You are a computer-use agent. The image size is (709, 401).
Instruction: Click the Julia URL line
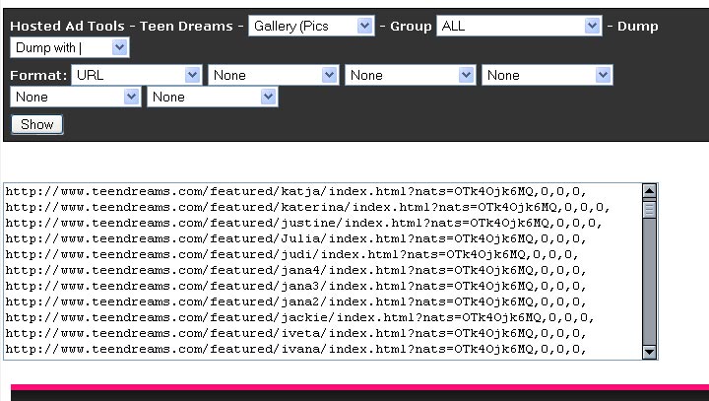(295, 239)
